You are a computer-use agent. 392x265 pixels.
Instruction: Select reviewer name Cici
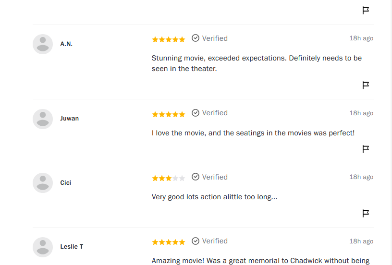coord(66,183)
